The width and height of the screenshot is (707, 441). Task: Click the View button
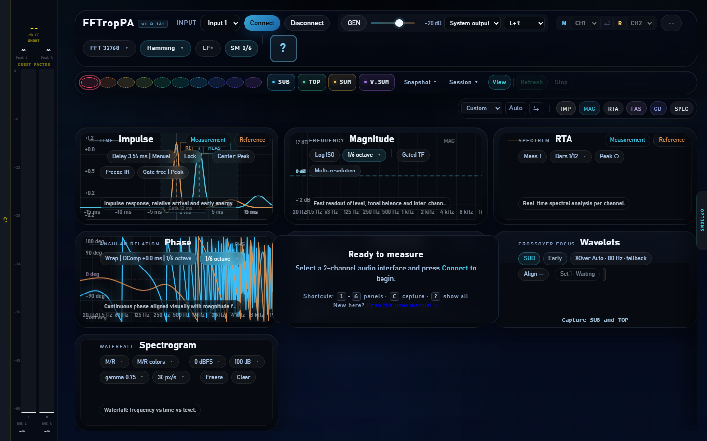coord(499,82)
